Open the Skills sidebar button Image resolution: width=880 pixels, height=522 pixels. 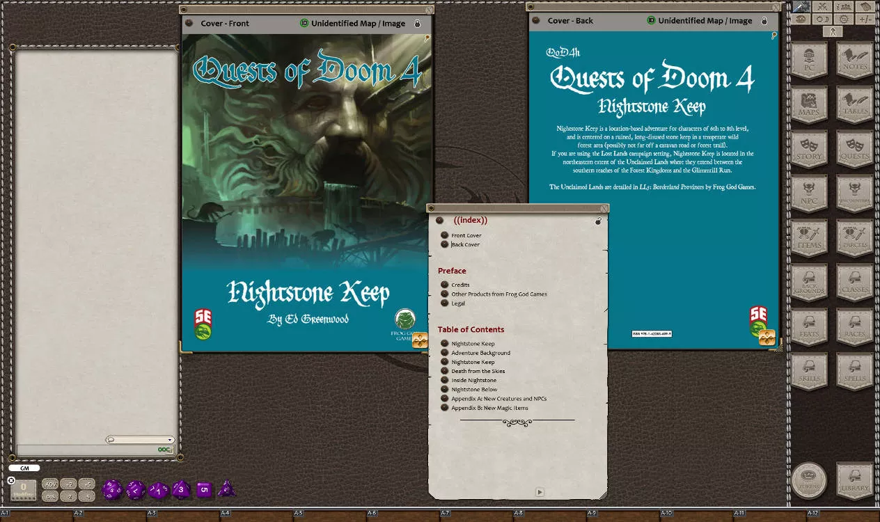[809, 372]
